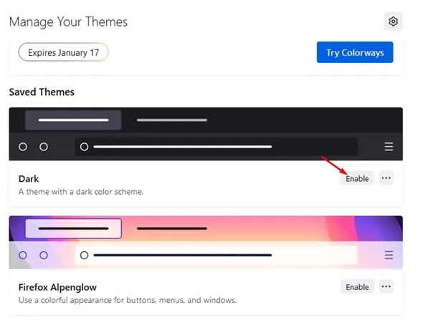Select the active tab in Dark preview
430x320 pixels.
pyautogui.click(x=73, y=120)
